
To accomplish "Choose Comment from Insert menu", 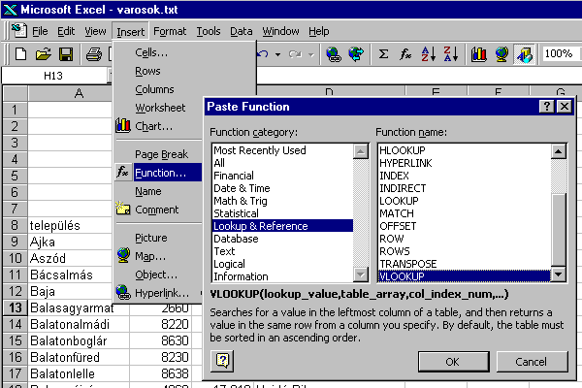I will pyautogui.click(x=158, y=210).
